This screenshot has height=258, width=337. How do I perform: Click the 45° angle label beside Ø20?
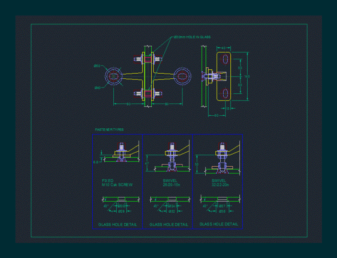[106, 206]
